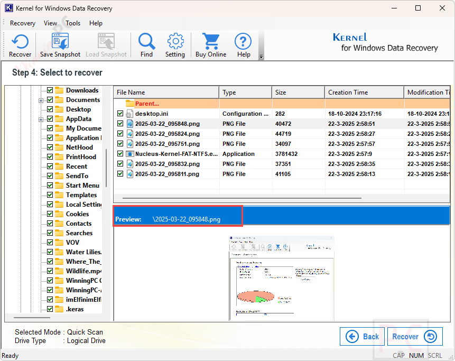Click the desktop.ini file icon
The height and width of the screenshot is (361, 455).
coord(129,114)
